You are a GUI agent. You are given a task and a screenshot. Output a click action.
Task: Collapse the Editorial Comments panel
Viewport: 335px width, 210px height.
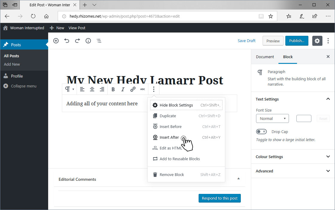pos(239,178)
